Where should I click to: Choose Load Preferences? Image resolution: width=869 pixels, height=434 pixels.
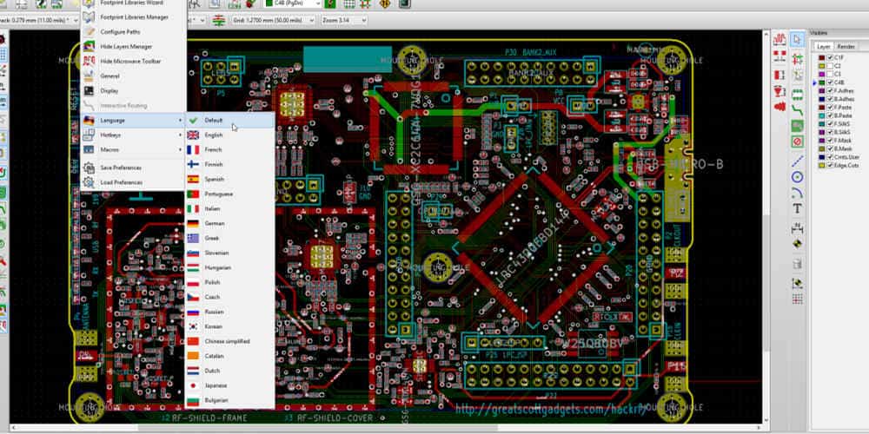coord(132,182)
